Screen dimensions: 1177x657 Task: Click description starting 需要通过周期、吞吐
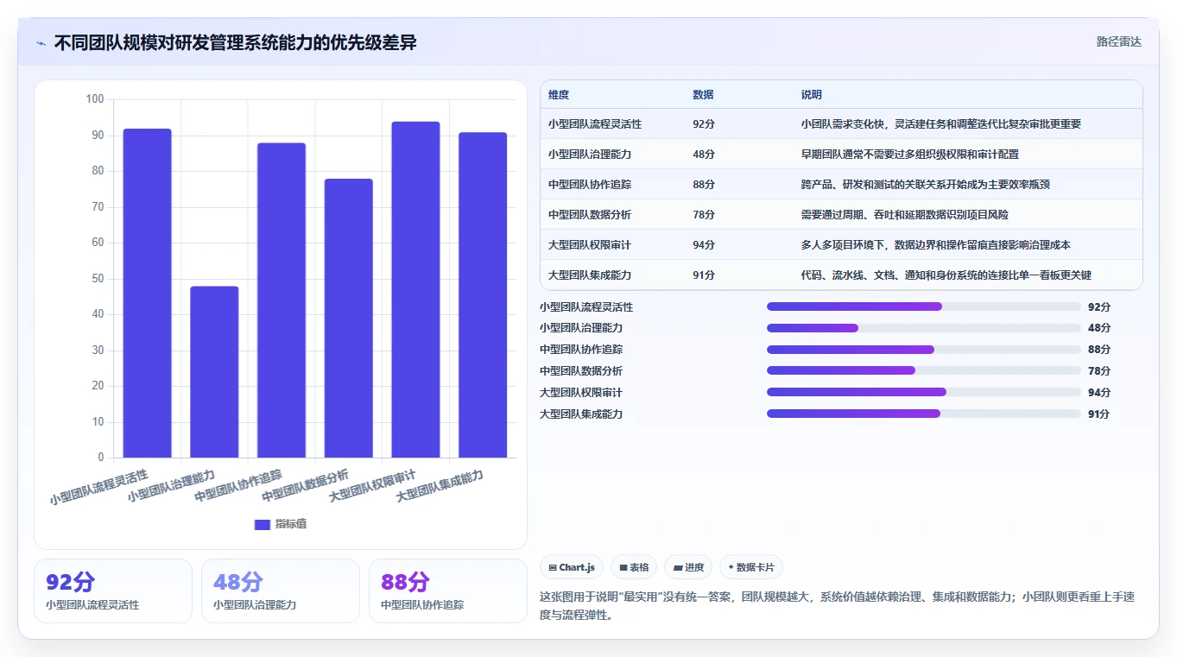[x=904, y=215]
